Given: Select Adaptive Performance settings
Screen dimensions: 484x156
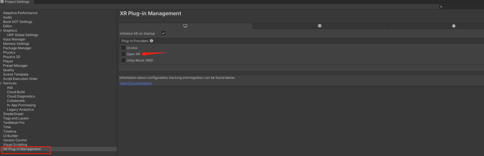Looking at the screenshot, I should (x=20, y=13).
